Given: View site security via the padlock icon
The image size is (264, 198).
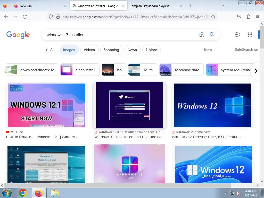Looking at the screenshot, I should pyautogui.click(x=58, y=17).
